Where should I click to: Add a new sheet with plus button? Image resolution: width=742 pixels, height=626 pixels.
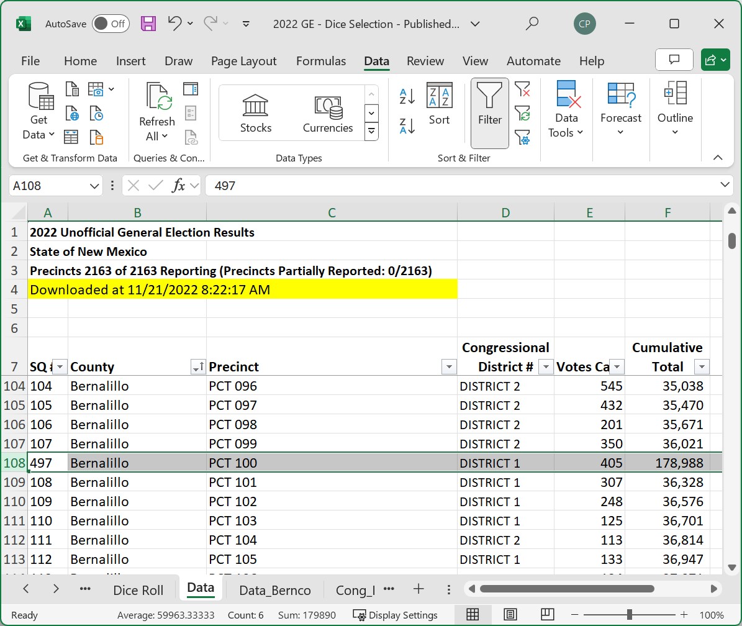point(419,589)
